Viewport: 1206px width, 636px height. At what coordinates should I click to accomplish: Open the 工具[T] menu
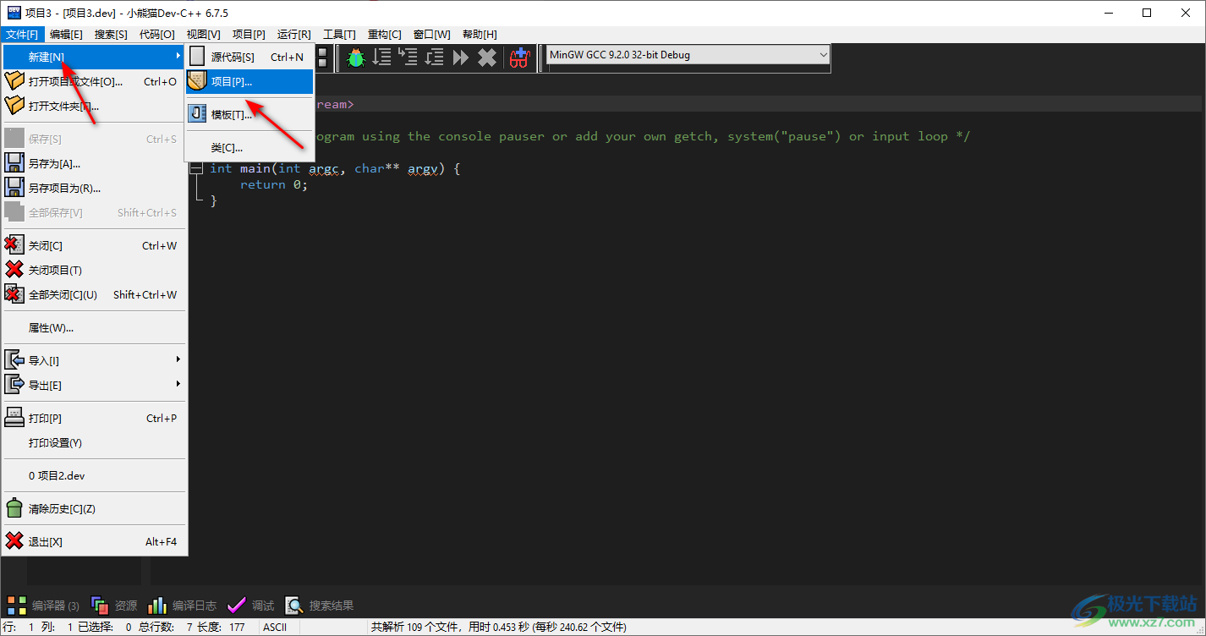[339, 35]
